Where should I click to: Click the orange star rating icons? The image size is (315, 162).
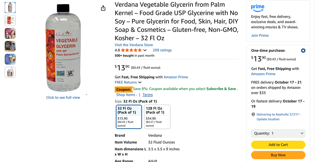(x=131, y=50)
